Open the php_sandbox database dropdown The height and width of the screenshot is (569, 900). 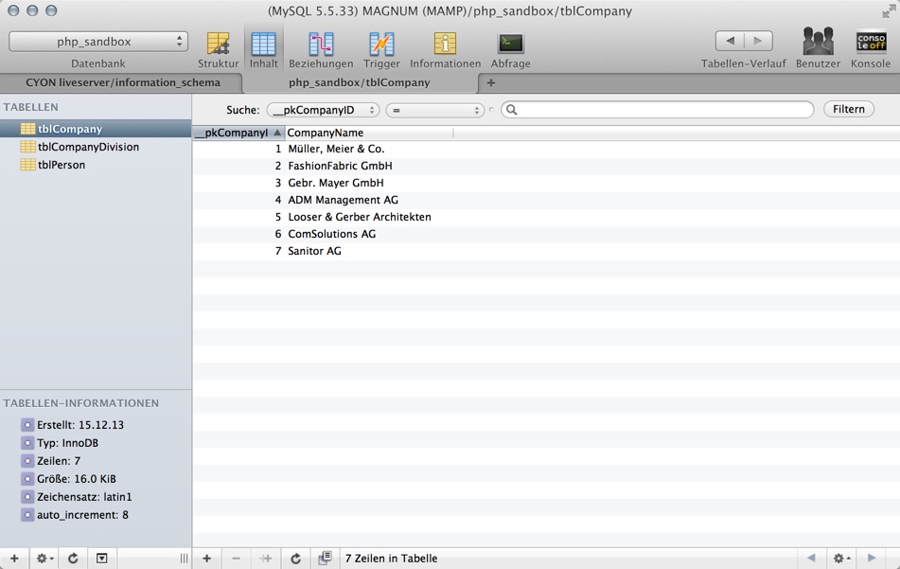pos(98,42)
